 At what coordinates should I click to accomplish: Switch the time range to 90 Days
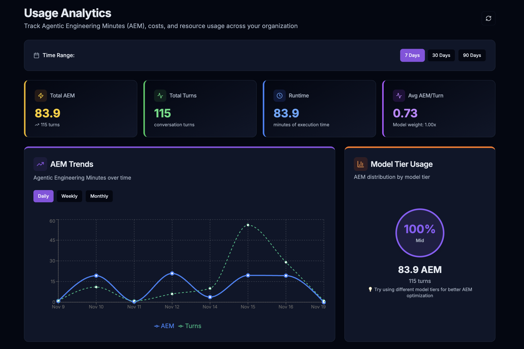(472, 55)
